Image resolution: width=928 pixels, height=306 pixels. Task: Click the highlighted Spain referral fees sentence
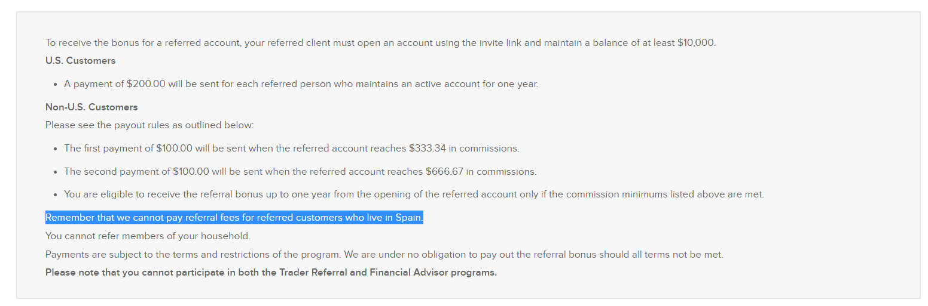click(x=234, y=218)
